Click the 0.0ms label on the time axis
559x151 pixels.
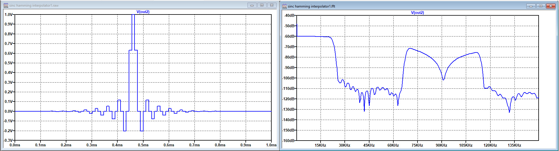click(x=15, y=145)
